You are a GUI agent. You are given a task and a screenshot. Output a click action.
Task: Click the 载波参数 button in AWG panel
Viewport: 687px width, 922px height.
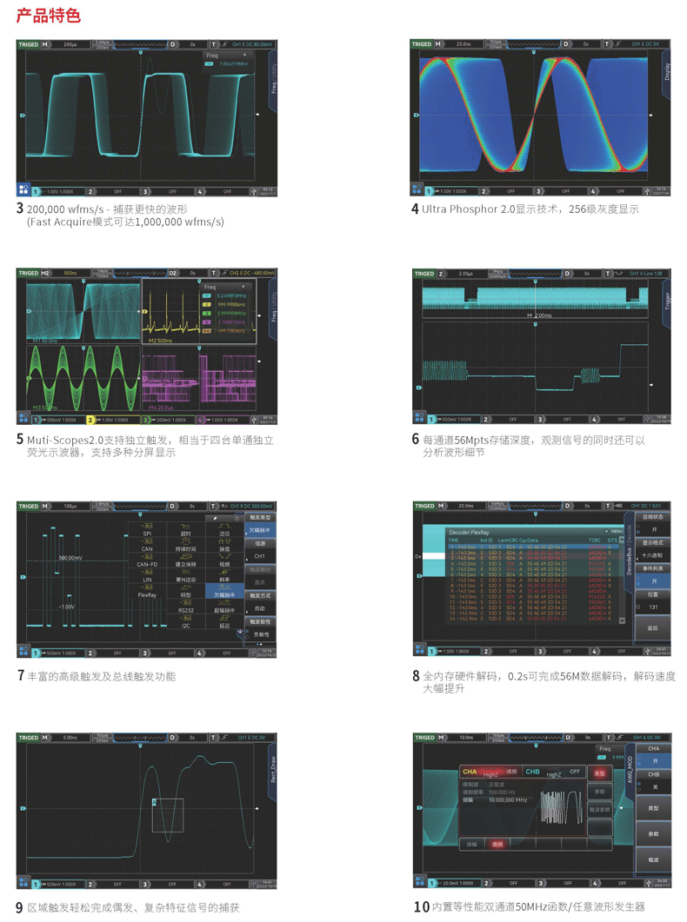coord(600,810)
